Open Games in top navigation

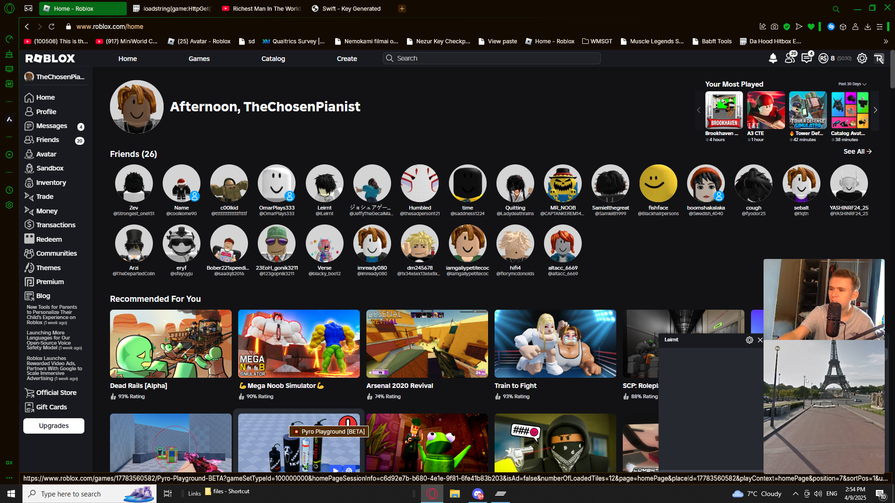point(199,59)
